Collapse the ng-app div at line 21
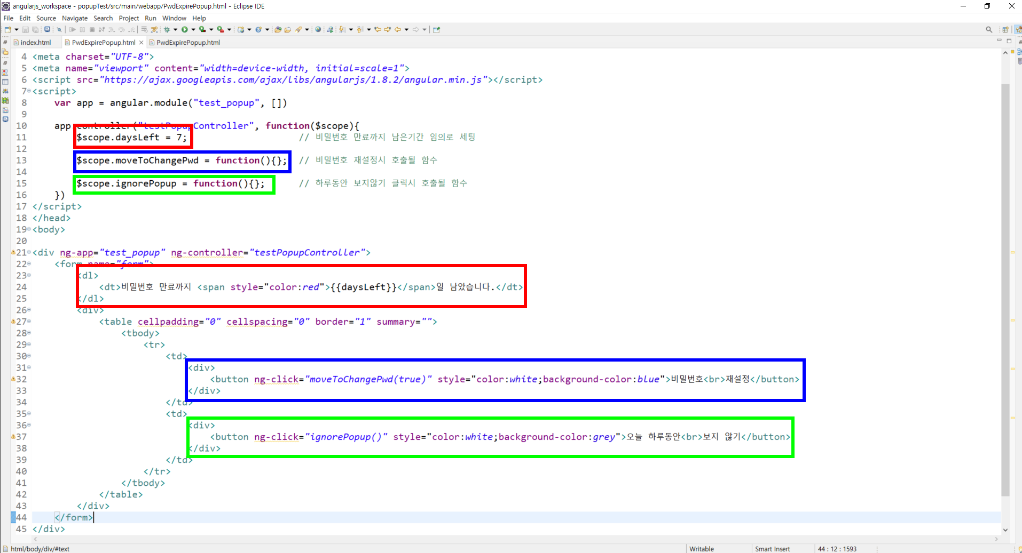This screenshot has height=553, width=1022. 29,252
